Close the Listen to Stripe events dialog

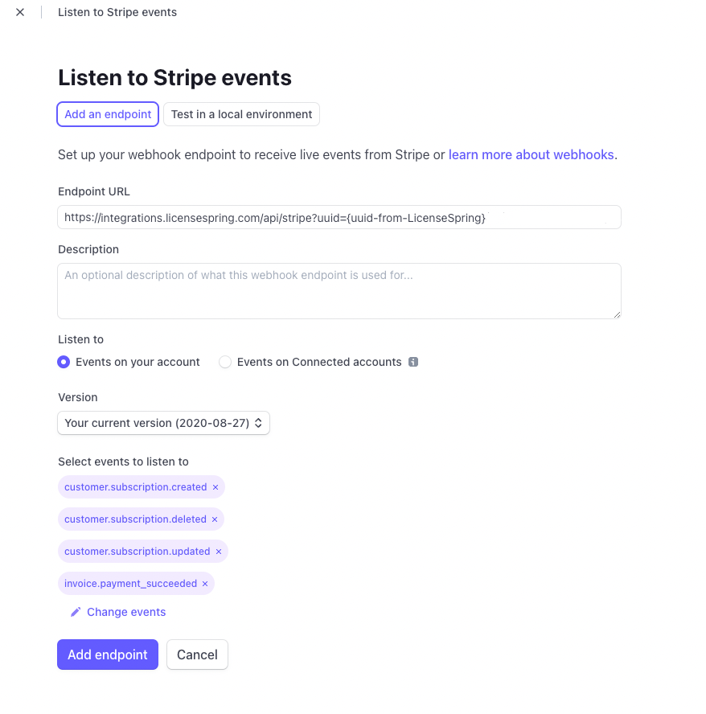pos(19,12)
